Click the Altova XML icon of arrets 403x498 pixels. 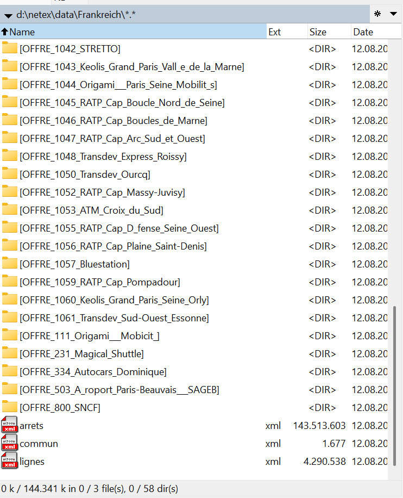pos(10,425)
